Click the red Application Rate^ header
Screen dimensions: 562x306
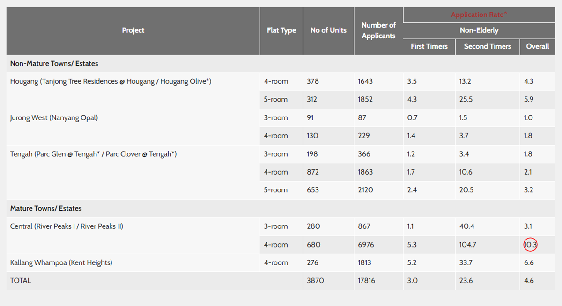tap(479, 15)
